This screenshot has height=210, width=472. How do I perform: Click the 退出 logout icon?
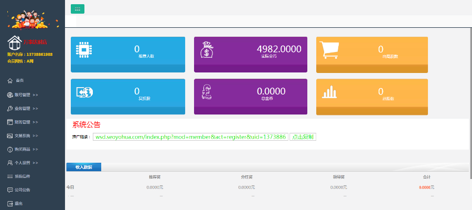(x=10, y=204)
